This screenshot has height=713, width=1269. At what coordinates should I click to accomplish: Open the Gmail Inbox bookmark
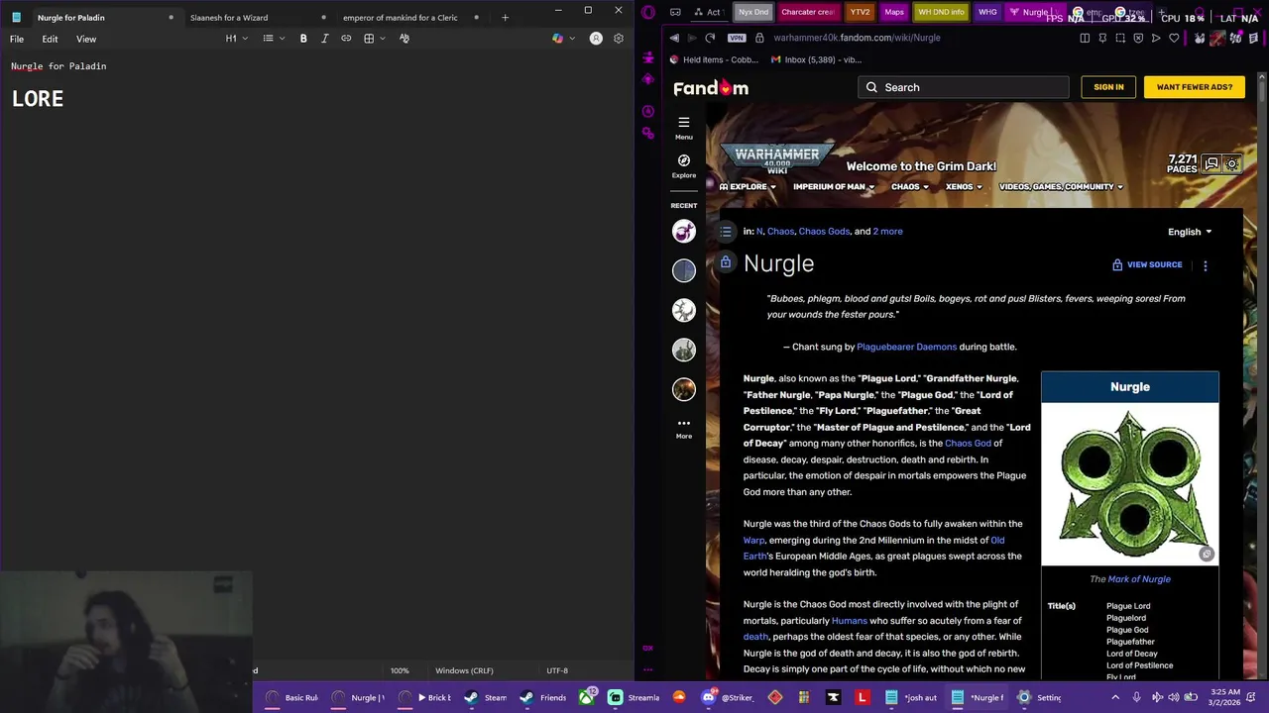tap(815, 59)
